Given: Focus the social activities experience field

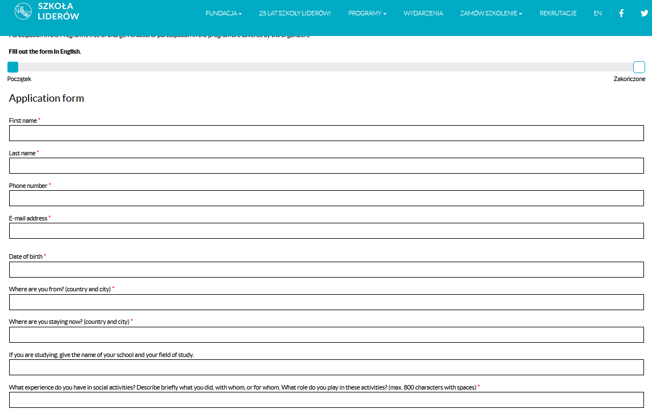Looking at the screenshot, I should pyautogui.click(x=327, y=400).
